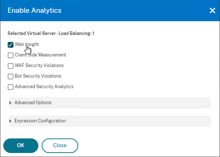Click the Selected Virtual Server heading text
This screenshot has width=220, height=157.
click(x=51, y=33)
